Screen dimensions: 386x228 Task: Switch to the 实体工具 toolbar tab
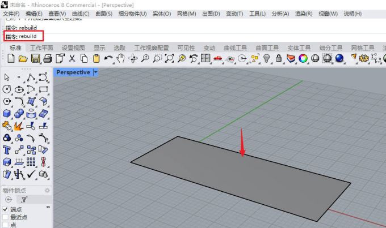(x=299, y=48)
